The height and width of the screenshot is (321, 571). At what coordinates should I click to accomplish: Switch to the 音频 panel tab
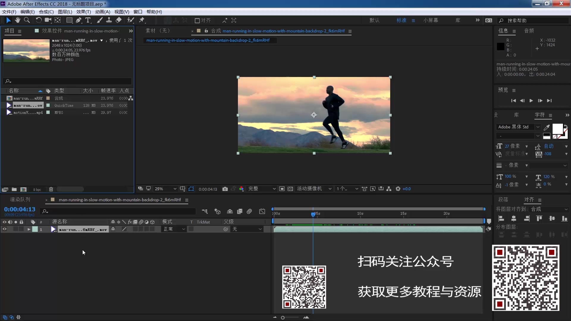coord(529,31)
